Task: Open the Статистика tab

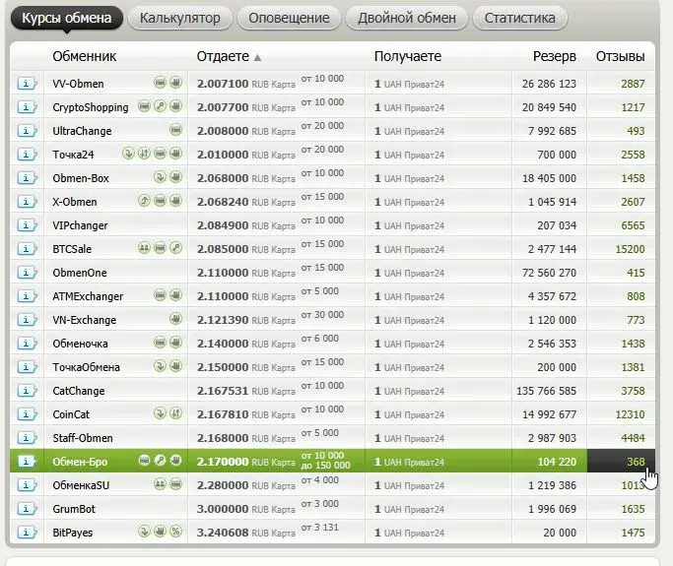Action: point(519,18)
